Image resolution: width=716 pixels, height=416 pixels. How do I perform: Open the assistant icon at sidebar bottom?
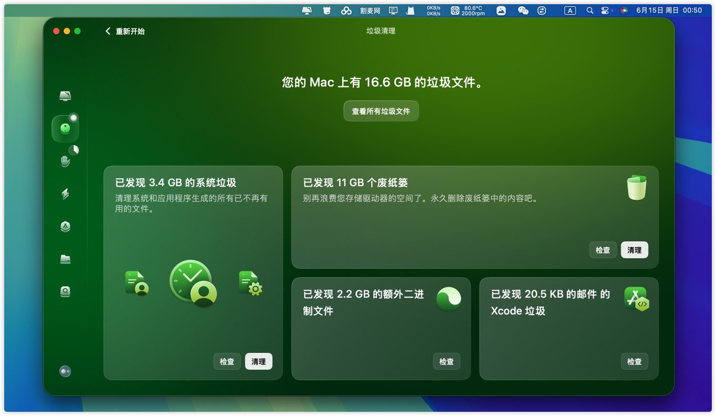65,371
